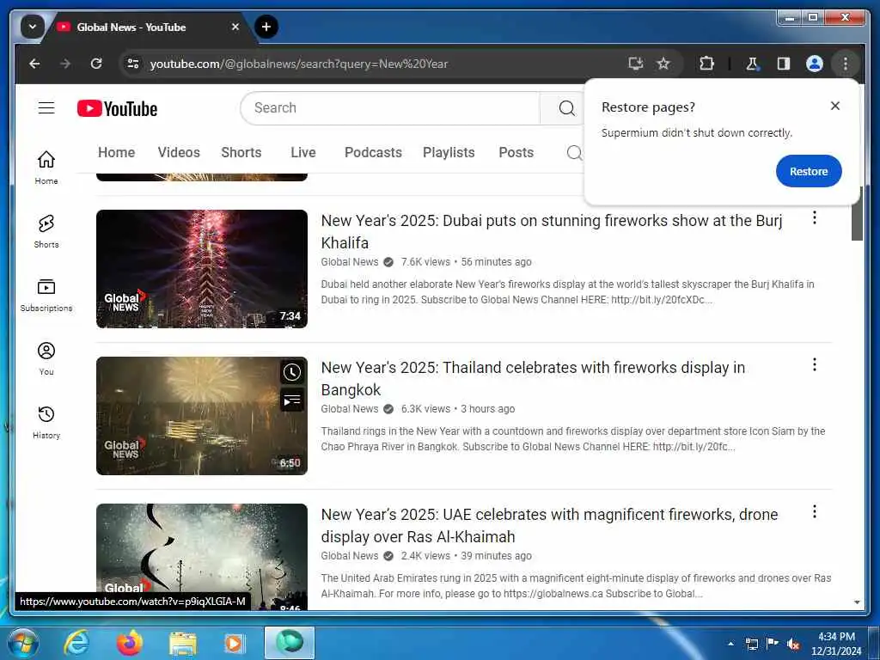Open the UAE Ras Al-Khaimah video title
The width and height of the screenshot is (880, 660).
549,526
